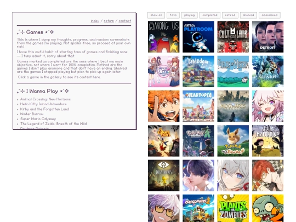Filter gallery with show all
The image size is (296, 222).
156,15
